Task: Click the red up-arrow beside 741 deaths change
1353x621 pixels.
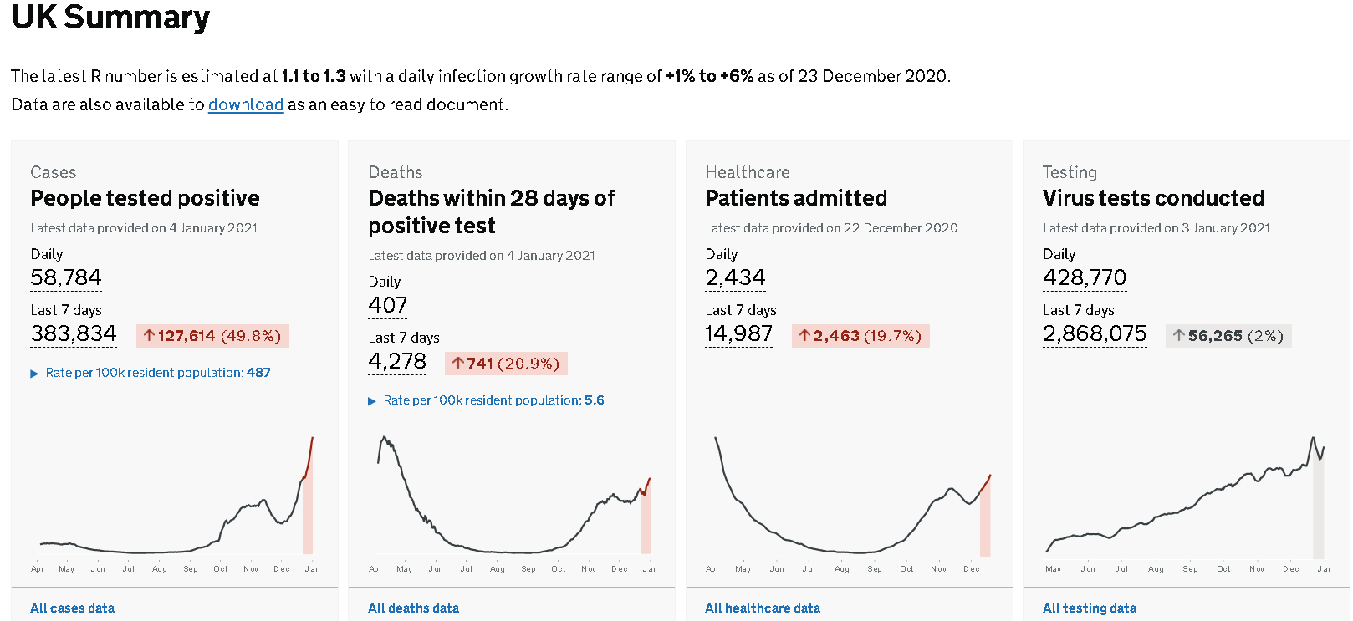Action: coord(458,364)
